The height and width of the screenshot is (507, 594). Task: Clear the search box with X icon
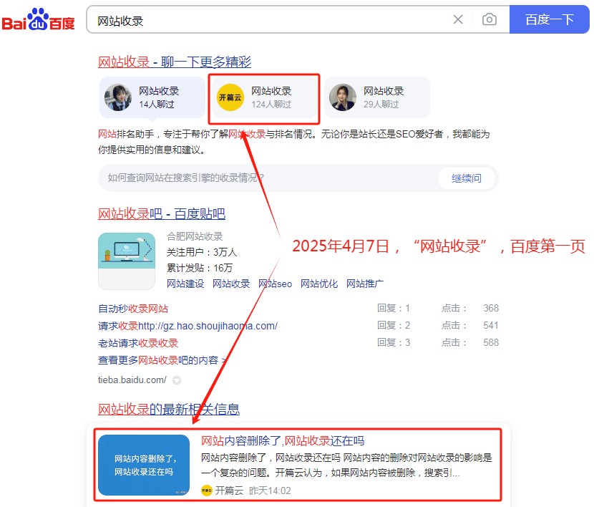point(458,20)
